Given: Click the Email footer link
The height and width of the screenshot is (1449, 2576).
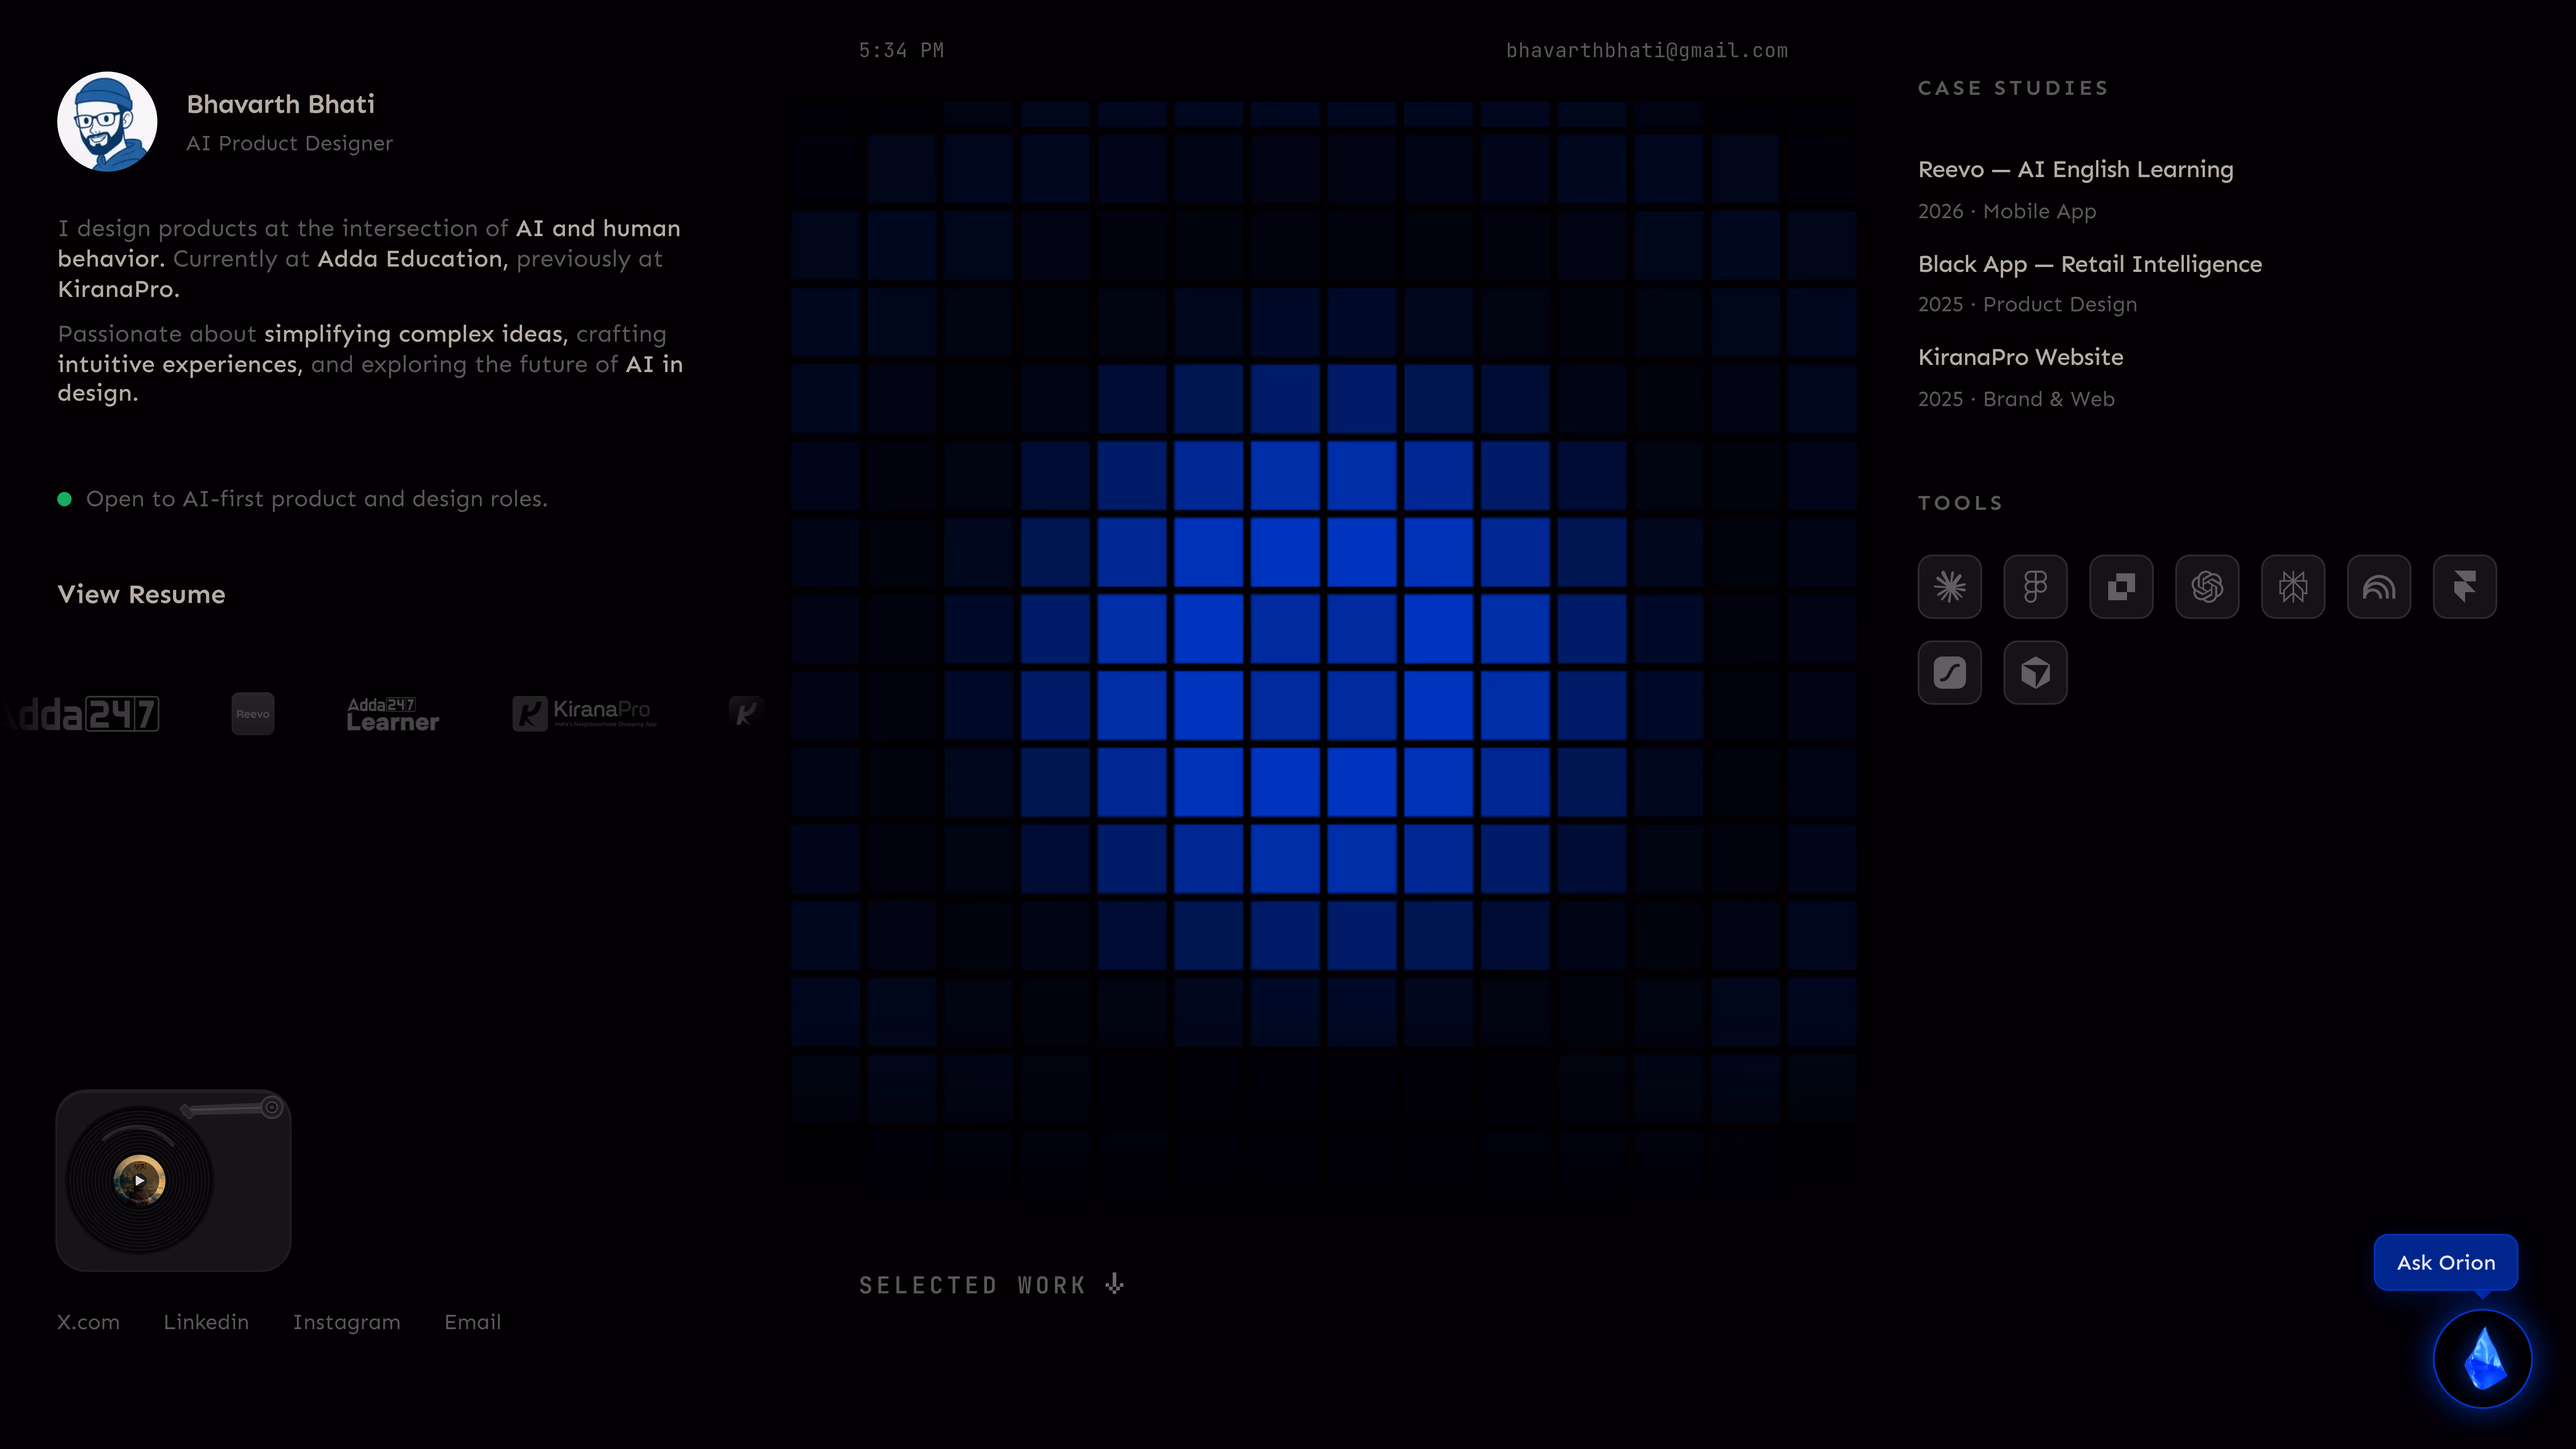Looking at the screenshot, I should [473, 1322].
